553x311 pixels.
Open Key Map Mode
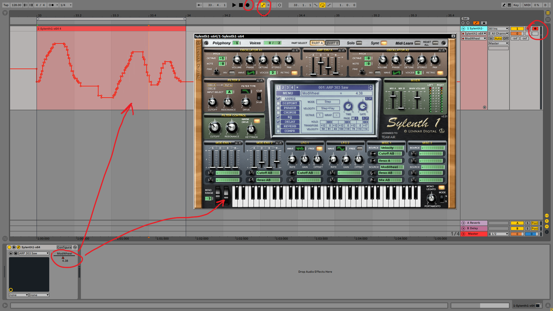(516, 5)
